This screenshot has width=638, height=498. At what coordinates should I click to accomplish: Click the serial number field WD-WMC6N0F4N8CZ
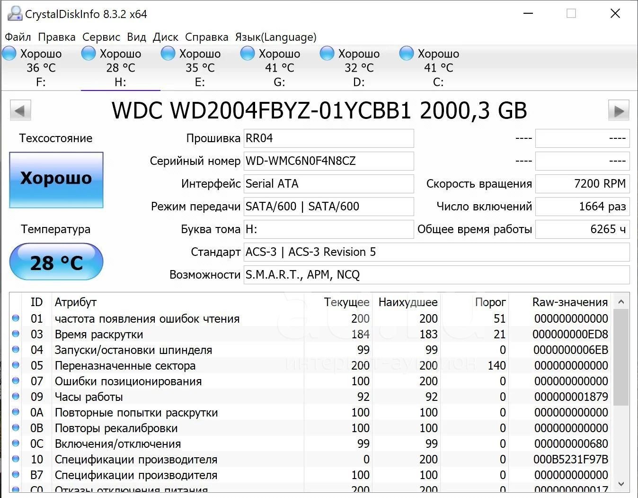[x=329, y=161]
